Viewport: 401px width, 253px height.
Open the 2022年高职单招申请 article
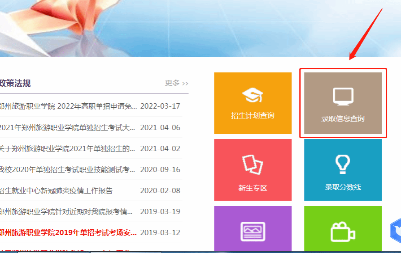tap(67, 106)
